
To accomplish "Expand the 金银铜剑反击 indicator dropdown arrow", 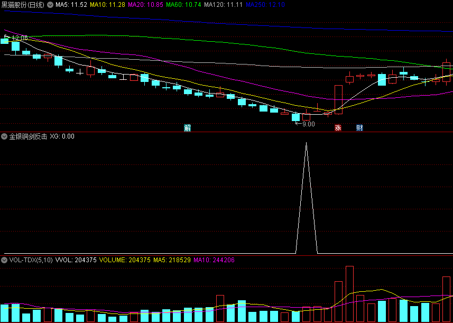I will tap(4, 136).
